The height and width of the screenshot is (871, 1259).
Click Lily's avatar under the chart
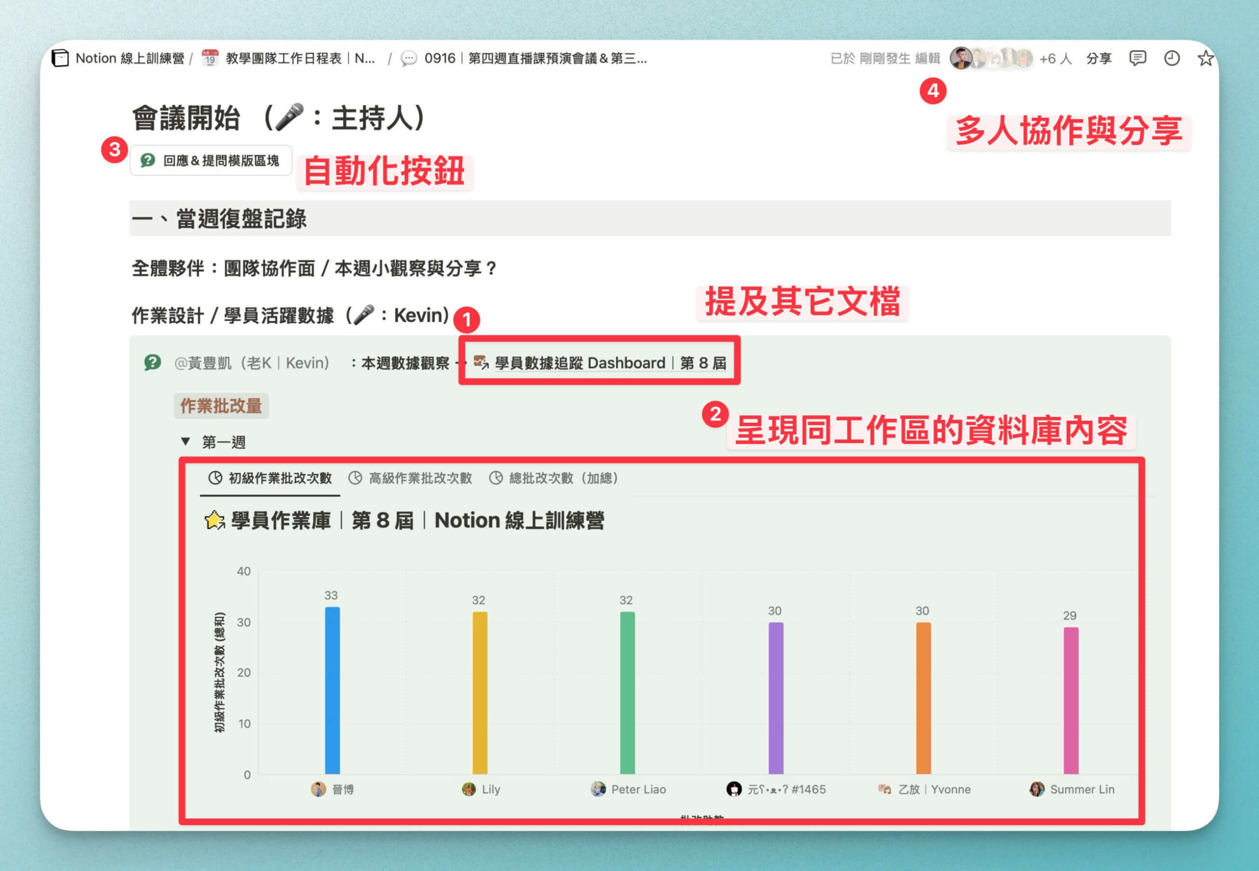[468, 789]
